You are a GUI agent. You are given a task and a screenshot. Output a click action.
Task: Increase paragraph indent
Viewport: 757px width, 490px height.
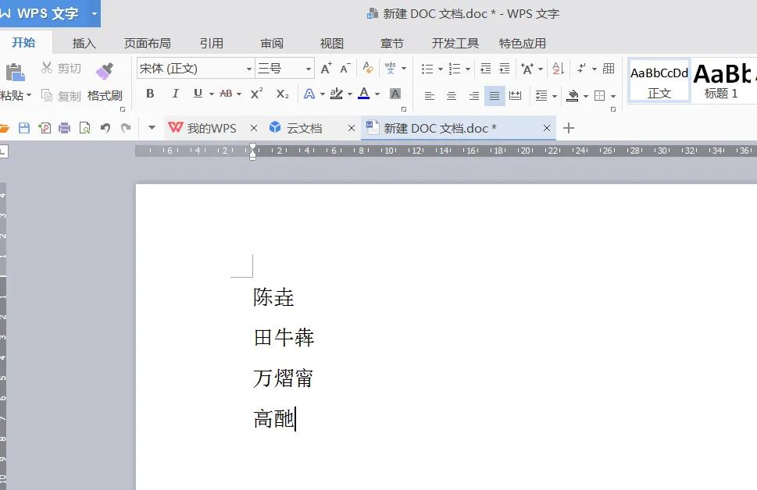505,69
